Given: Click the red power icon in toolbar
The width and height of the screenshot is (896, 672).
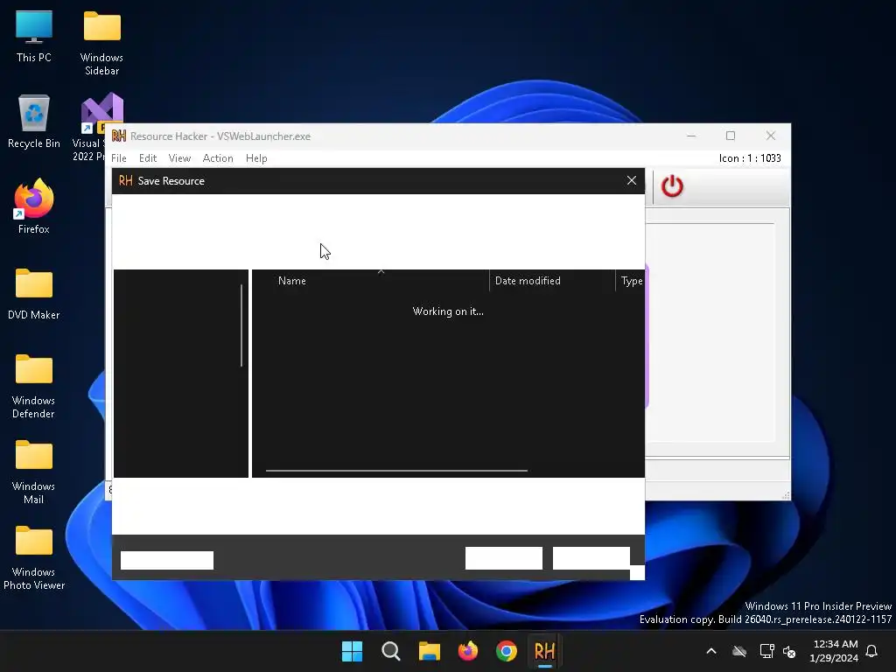Looking at the screenshot, I should [x=672, y=186].
